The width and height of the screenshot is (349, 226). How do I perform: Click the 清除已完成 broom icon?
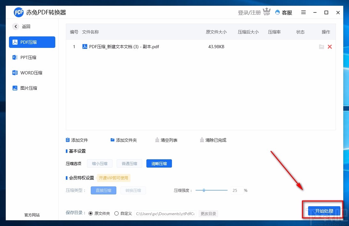202,139
